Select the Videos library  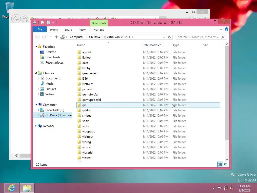[x=50, y=94]
